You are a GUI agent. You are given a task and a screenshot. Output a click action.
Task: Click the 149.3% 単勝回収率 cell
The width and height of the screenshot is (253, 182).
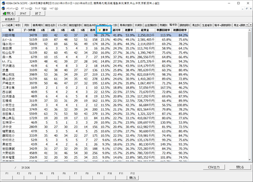[163, 144]
